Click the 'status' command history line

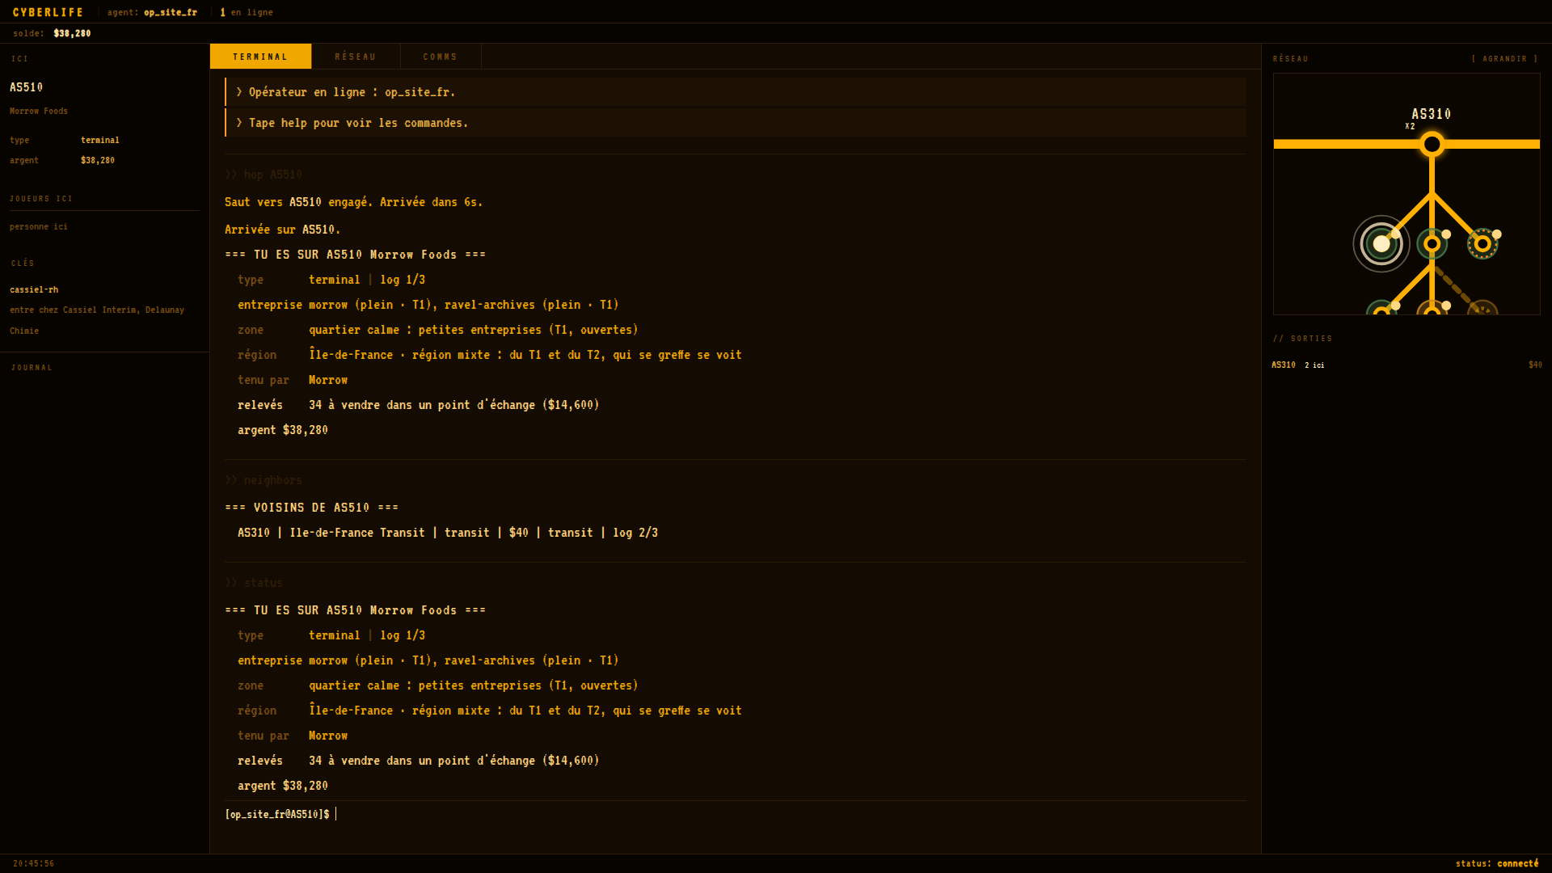254,583
